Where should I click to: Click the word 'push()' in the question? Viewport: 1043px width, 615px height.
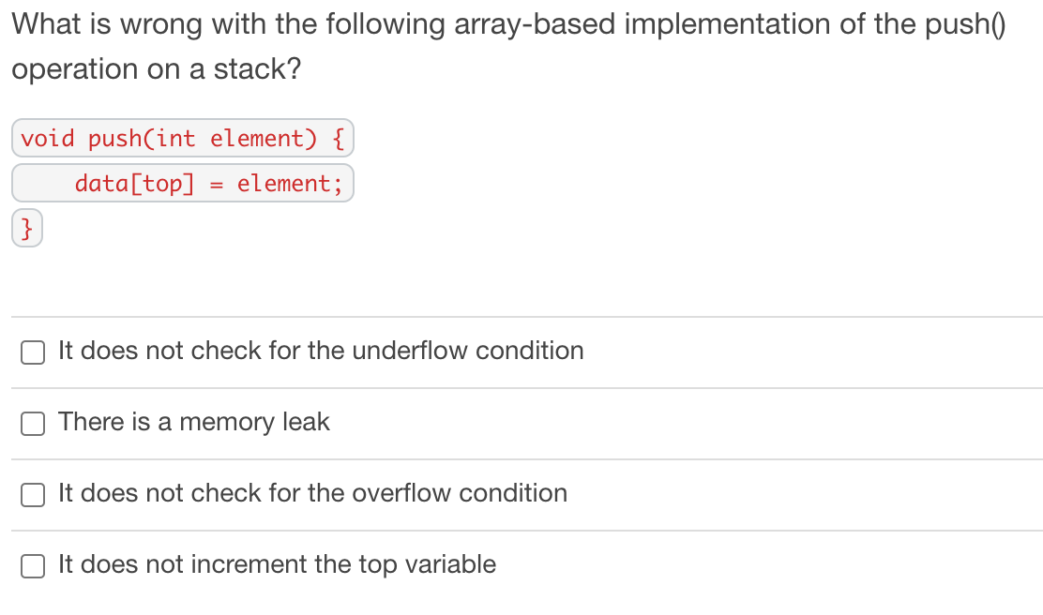965,24
